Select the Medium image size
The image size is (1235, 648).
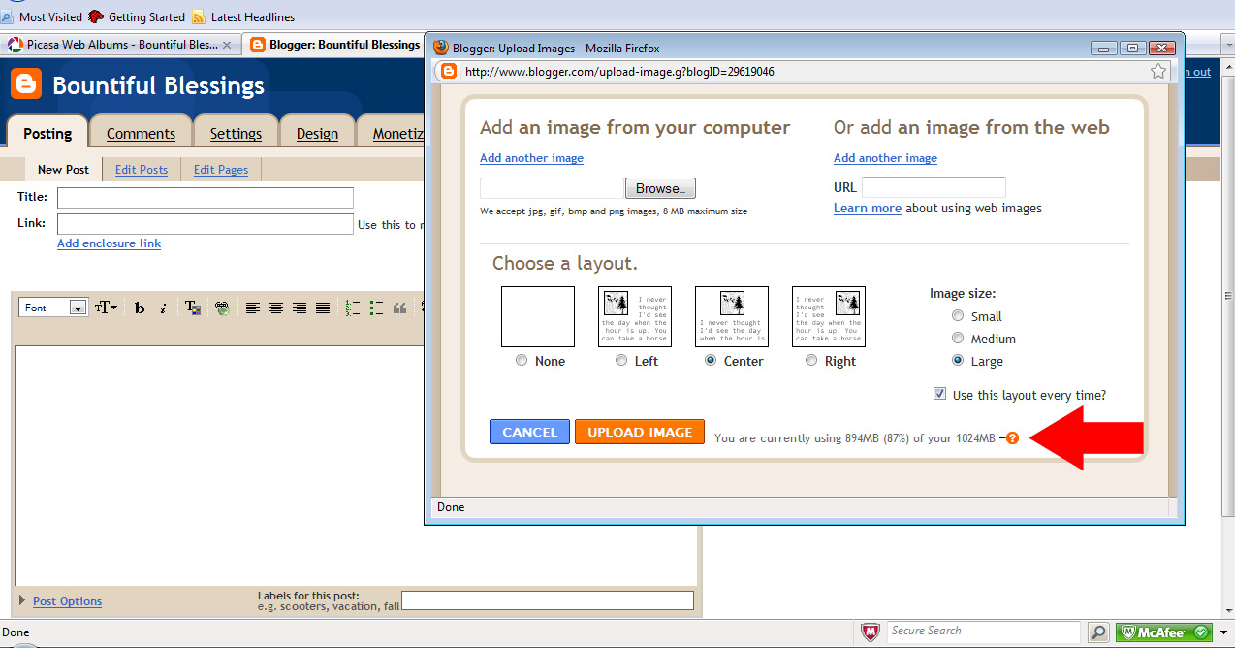958,338
